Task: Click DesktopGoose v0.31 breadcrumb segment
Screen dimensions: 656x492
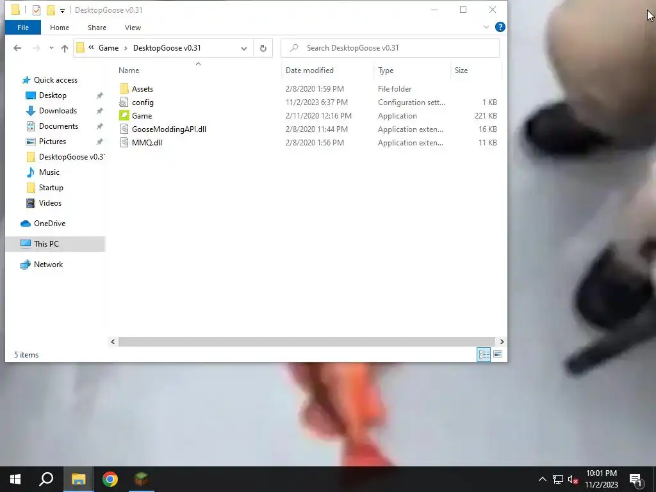Action: (x=167, y=48)
